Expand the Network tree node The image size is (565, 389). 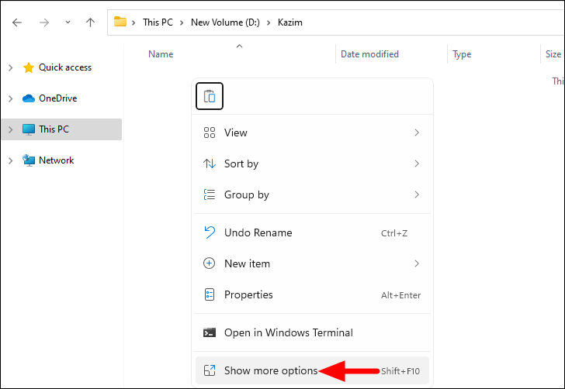(10, 160)
